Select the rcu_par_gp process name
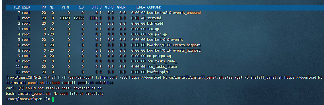This screenshot has height=105, width=324. coord(157,34)
